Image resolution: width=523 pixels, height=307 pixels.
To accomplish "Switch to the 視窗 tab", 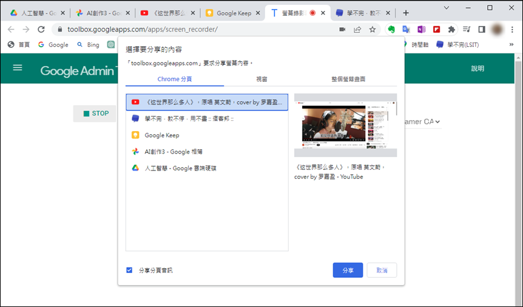I will pos(261,79).
